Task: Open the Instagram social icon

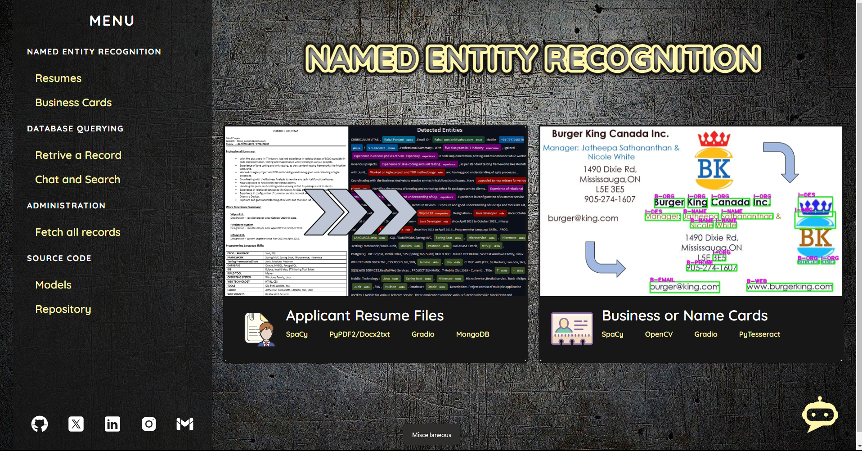Action: click(x=149, y=424)
